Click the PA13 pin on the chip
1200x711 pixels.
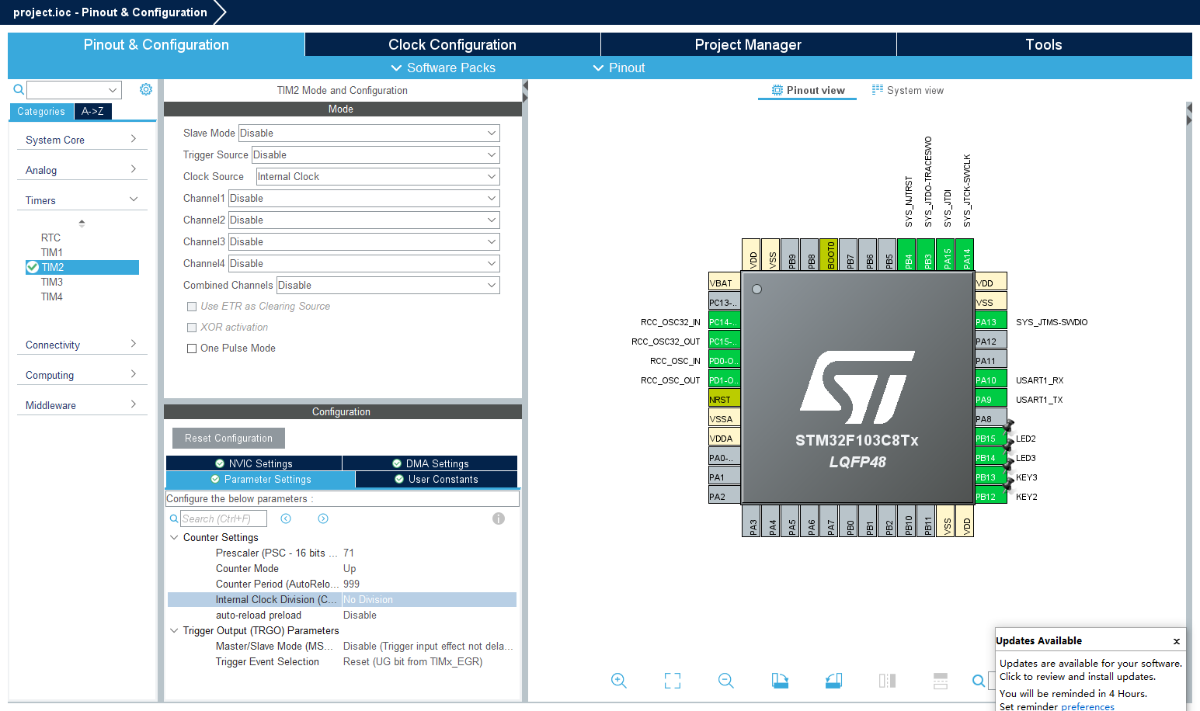click(990, 321)
